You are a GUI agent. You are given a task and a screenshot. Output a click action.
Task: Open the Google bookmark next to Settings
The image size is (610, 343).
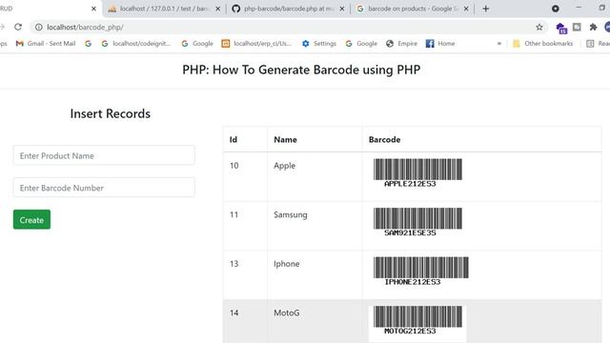tap(361, 44)
